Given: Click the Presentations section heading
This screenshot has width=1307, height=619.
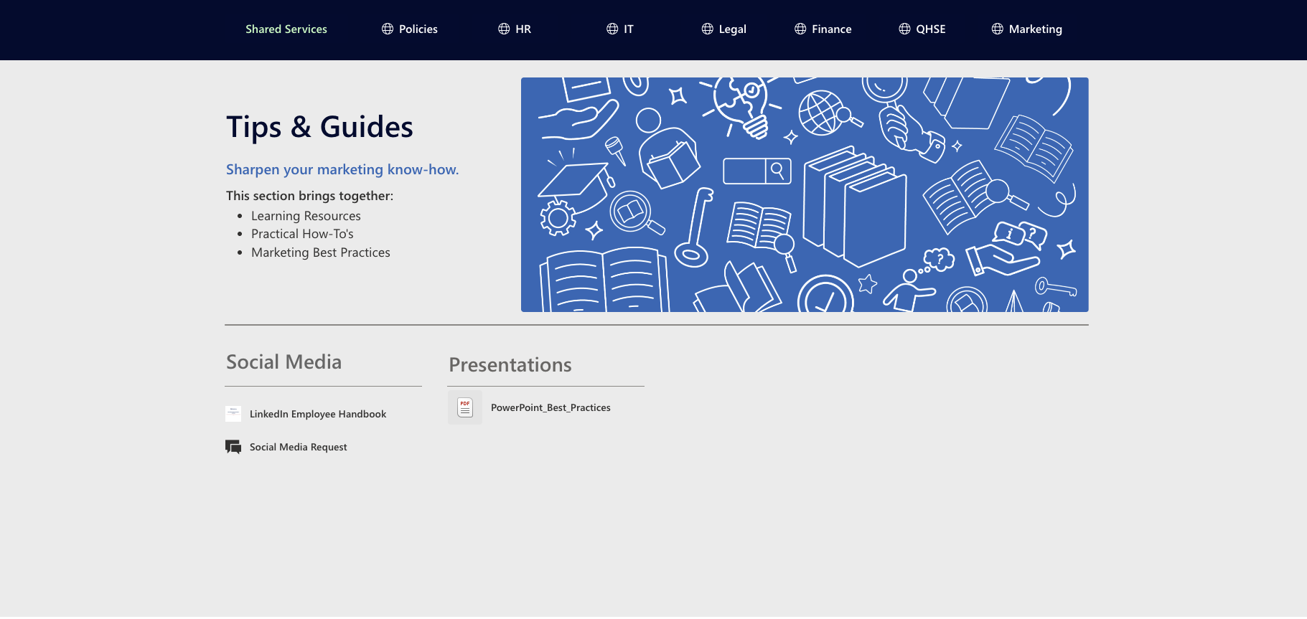Looking at the screenshot, I should [510, 364].
